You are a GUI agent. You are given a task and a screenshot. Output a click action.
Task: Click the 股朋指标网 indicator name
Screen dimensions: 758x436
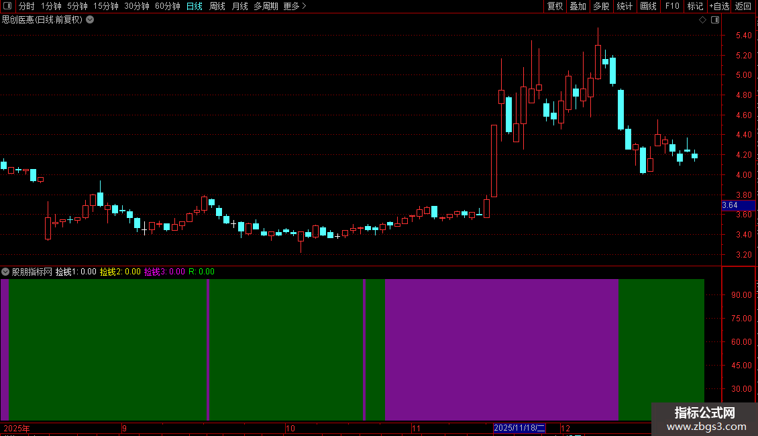32,272
